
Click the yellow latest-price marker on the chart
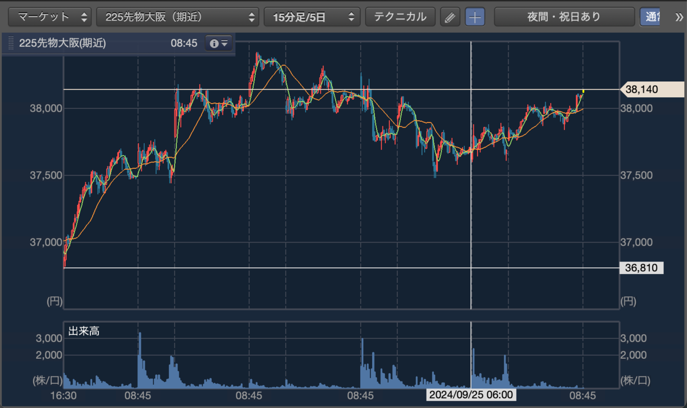583,91
